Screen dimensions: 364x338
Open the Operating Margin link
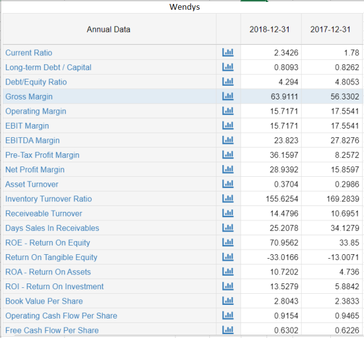pyautogui.click(x=36, y=111)
